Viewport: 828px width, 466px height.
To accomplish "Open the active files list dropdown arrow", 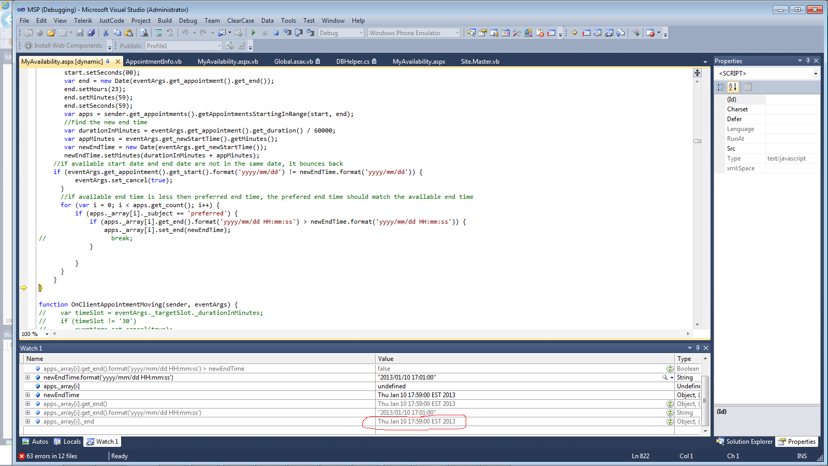I will click(x=705, y=62).
